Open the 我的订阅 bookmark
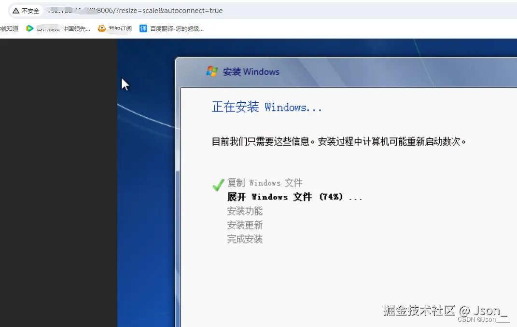Image resolution: width=517 pixels, height=327 pixels. pos(115,28)
